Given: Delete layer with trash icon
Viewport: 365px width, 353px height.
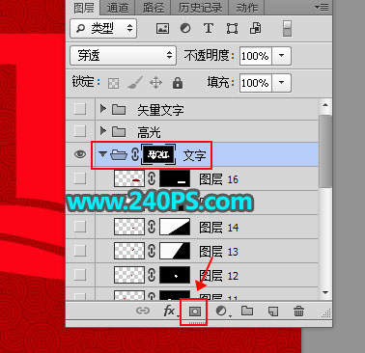Looking at the screenshot, I should 298,312.
